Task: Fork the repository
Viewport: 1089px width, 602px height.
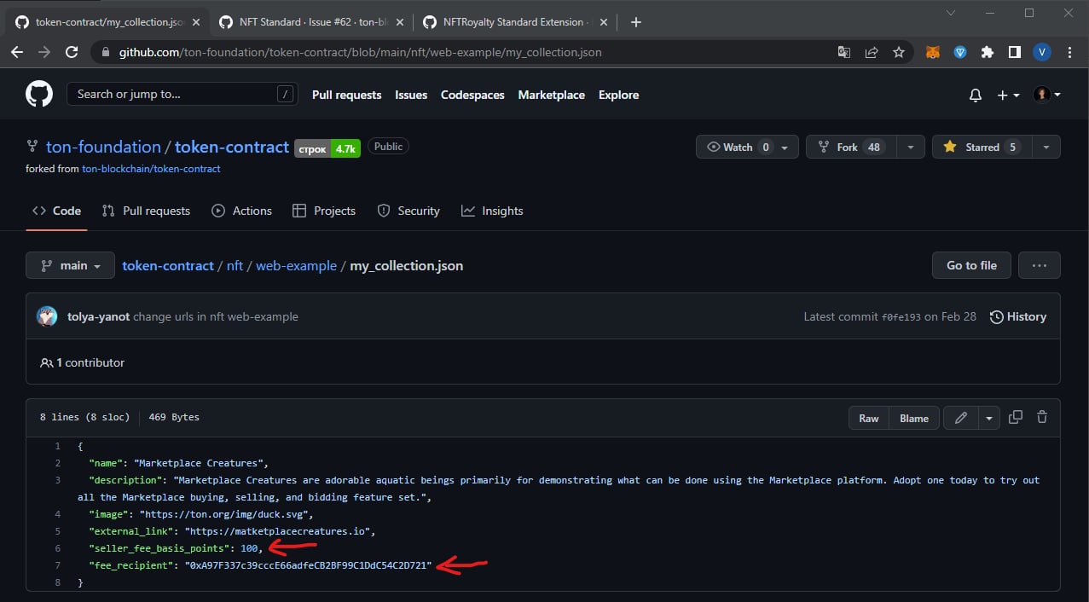Action: [x=849, y=147]
